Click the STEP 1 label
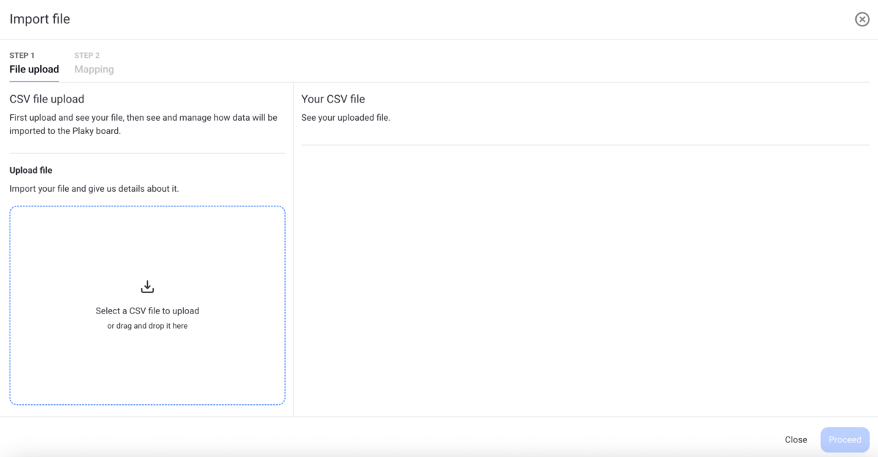Image resolution: width=878 pixels, height=457 pixels. (21, 55)
